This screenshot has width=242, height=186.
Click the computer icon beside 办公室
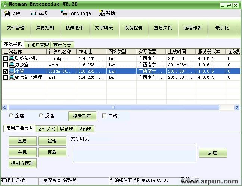tap(11, 65)
